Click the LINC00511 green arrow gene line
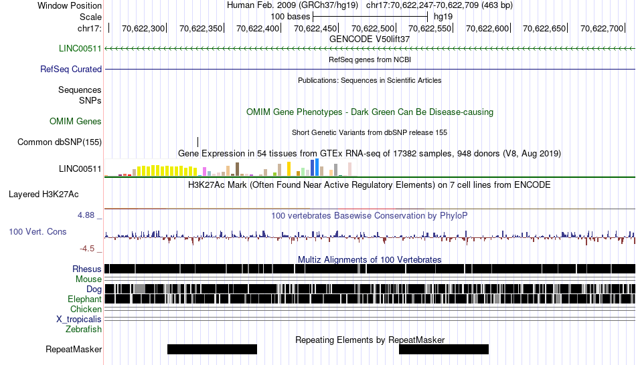The width and height of the screenshot is (636, 365). tap(370, 49)
